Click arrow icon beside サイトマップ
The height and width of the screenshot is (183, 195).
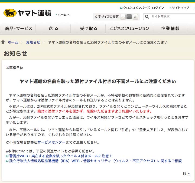(170, 8)
